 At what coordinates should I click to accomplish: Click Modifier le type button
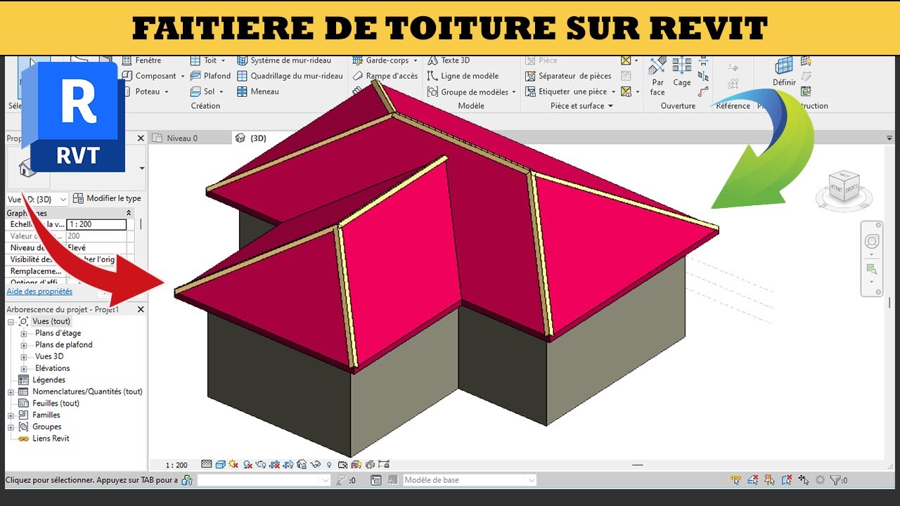pos(107,199)
